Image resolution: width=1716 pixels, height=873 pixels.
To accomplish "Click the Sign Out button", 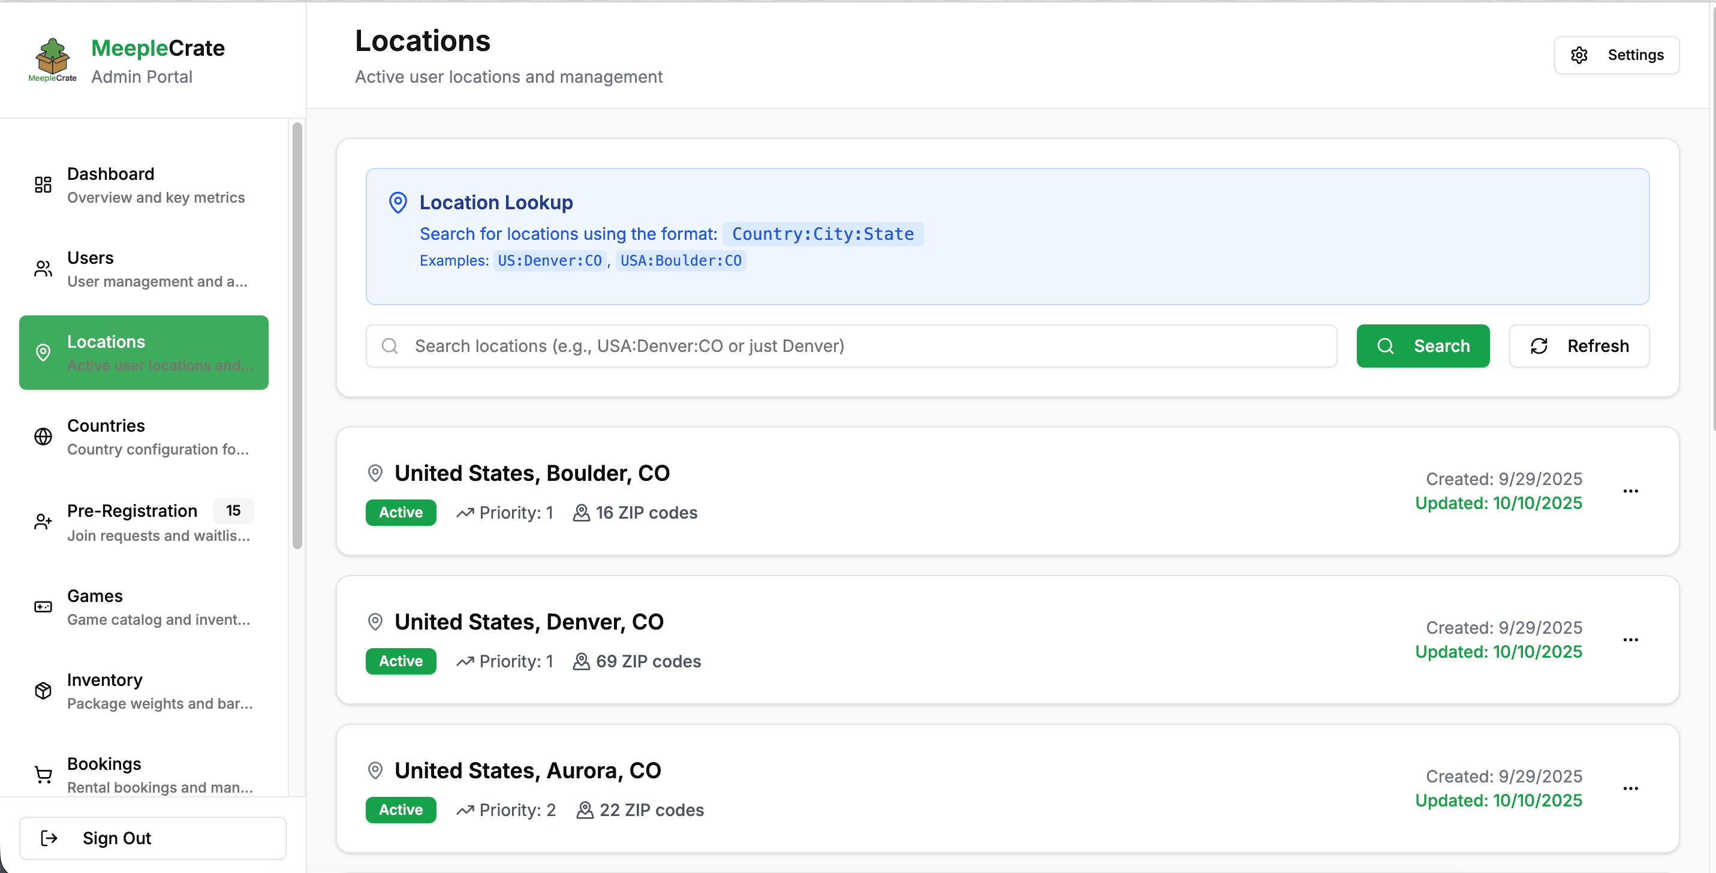I will [x=152, y=838].
